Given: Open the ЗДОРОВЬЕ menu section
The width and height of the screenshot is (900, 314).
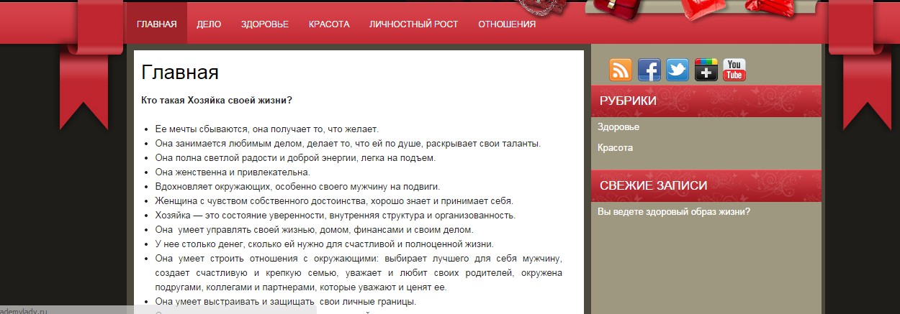Looking at the screenshot, I should pyautogui.click(x=265, y=24).
